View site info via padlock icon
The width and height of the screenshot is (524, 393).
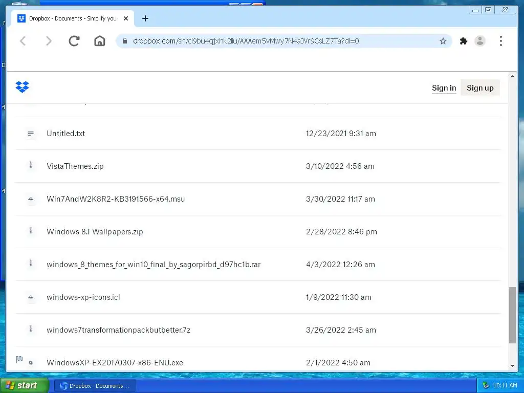pyautogui.click(x=125, y=41)
